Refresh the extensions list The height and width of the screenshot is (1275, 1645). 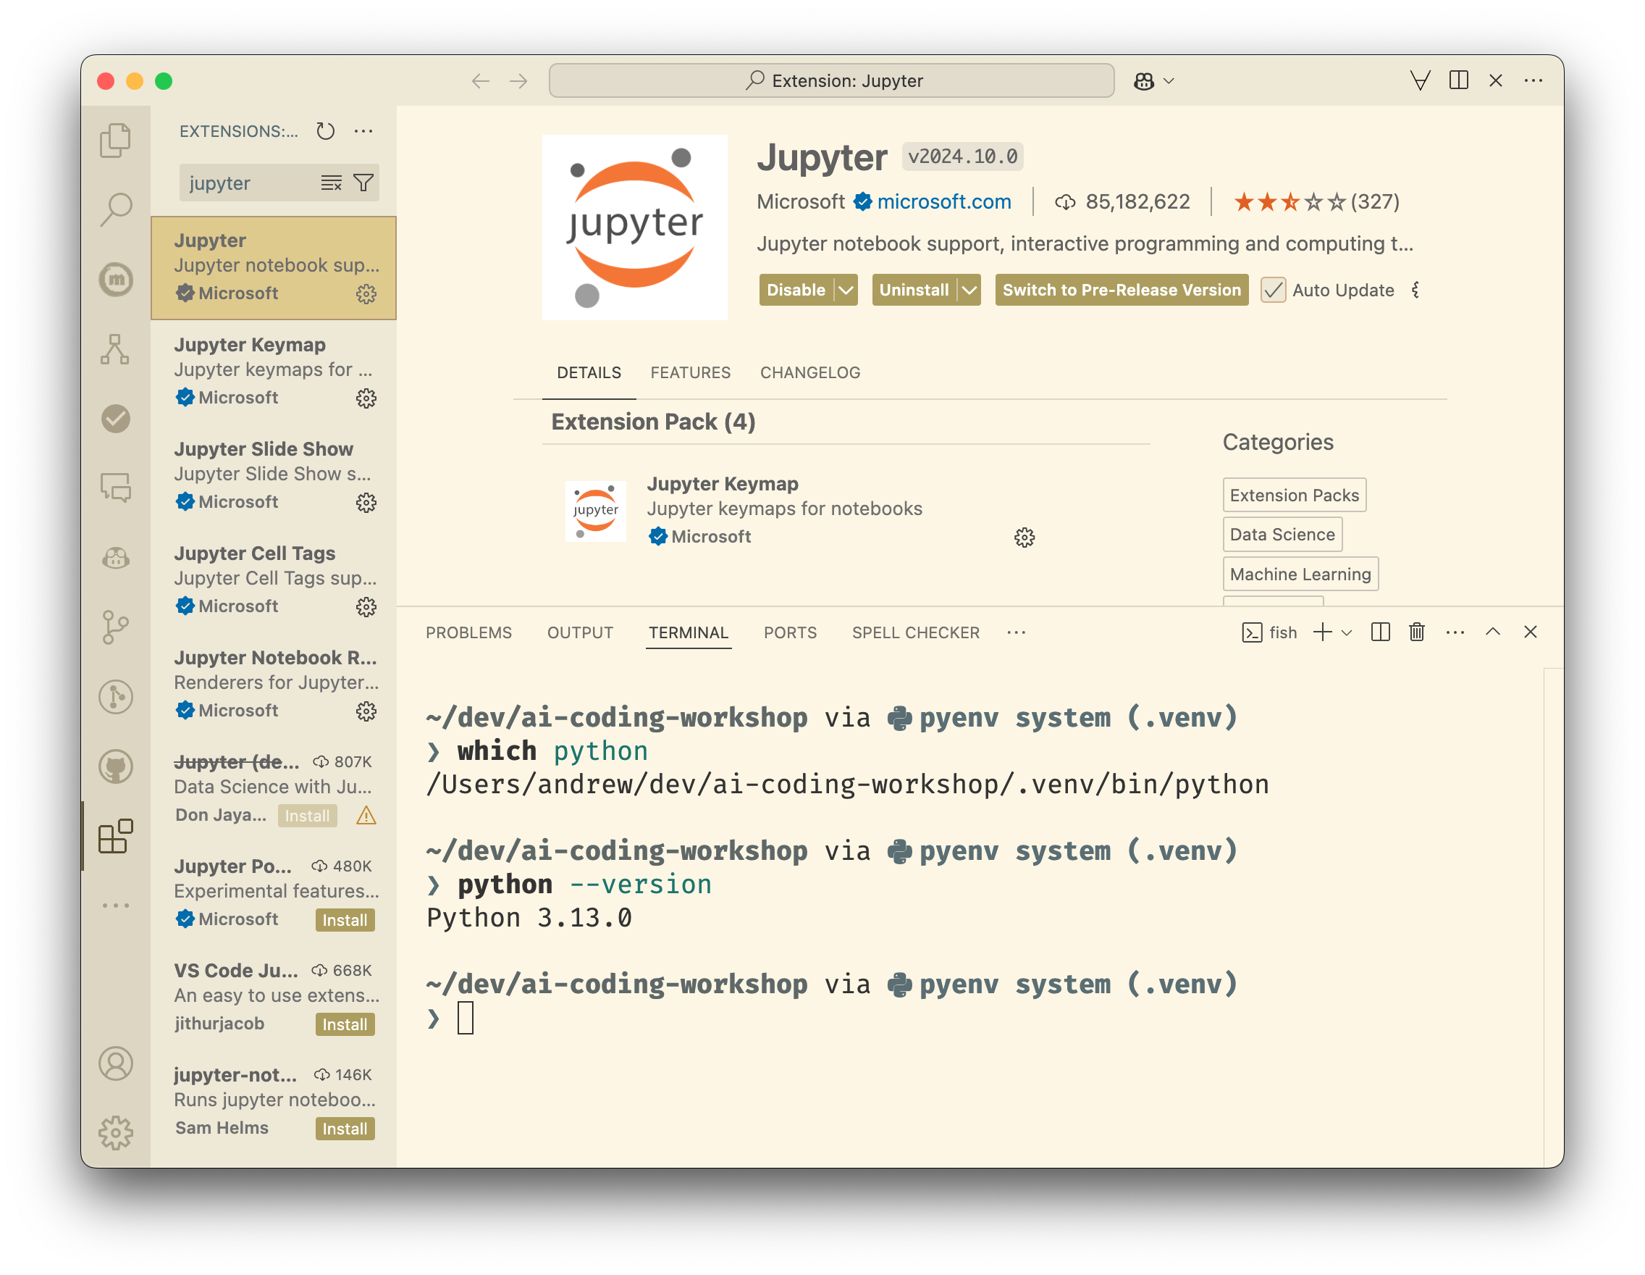325,131
